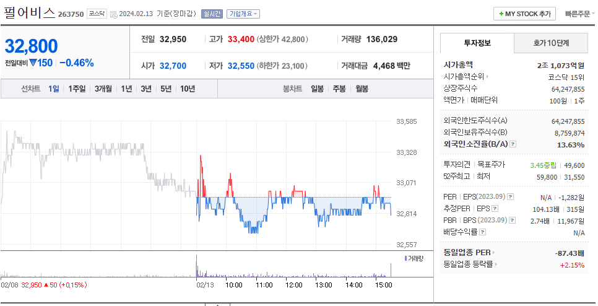Click the plus icon on MY STOCK 추가

(501, 14)
